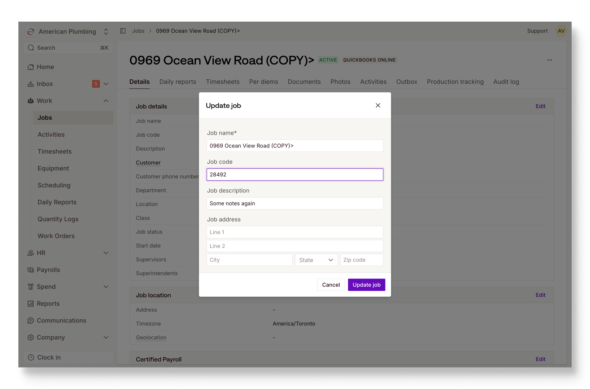
Task: Open Timesheets in the sidebar
Action: coord(55,151)
